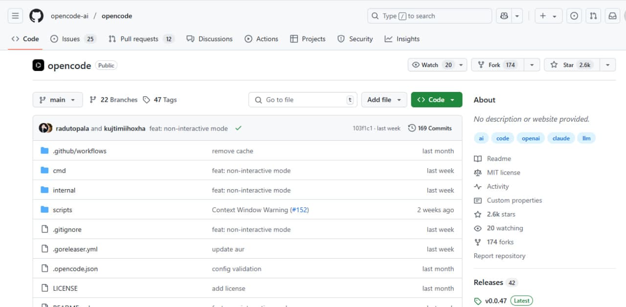Viewport: 626px width, 307px height.
Task: Focus the 'Type / to search' field
Action: tap(429, 16)
